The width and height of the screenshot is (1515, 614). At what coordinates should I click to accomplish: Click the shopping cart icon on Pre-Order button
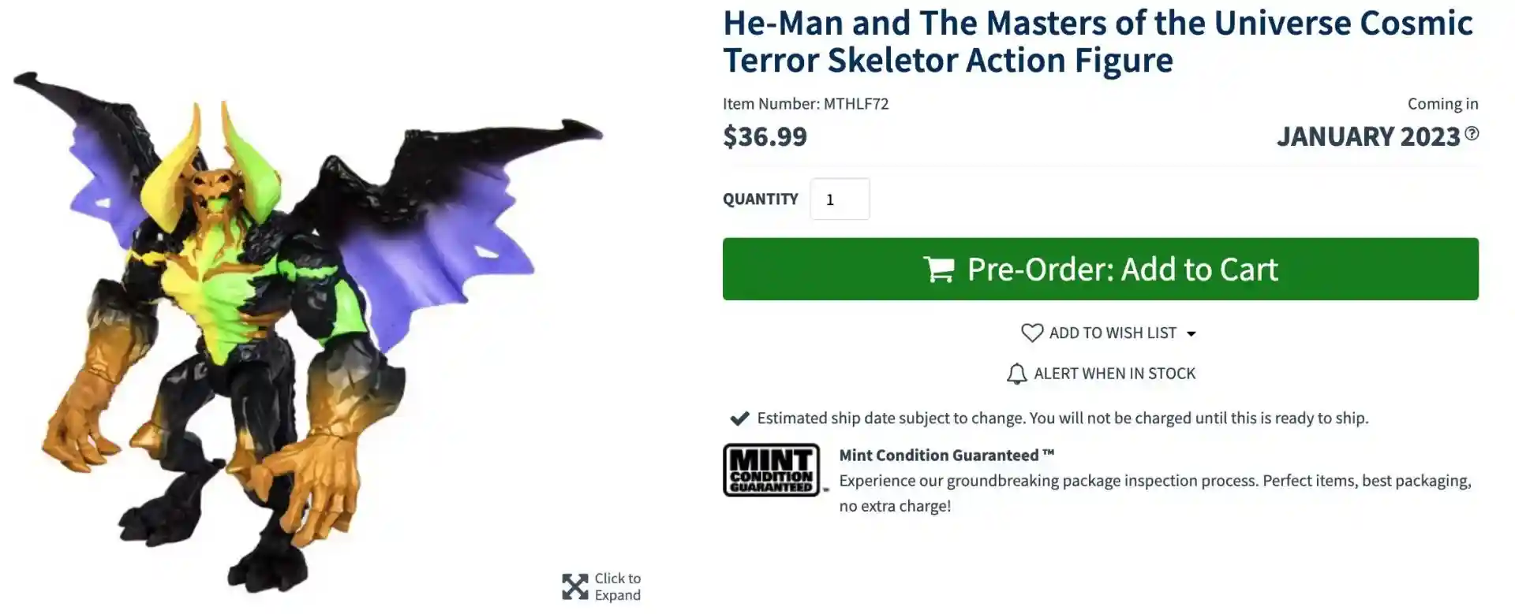pos(938,270)
